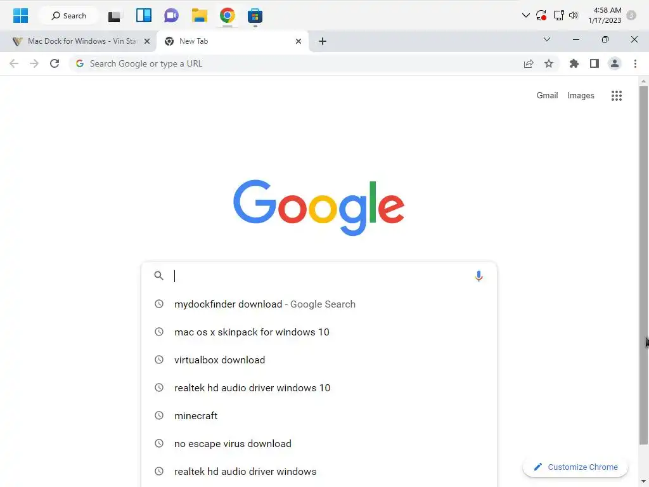Open the tab search dropdown
This screenshot has height=487, width=649.
tap(547, 40)
